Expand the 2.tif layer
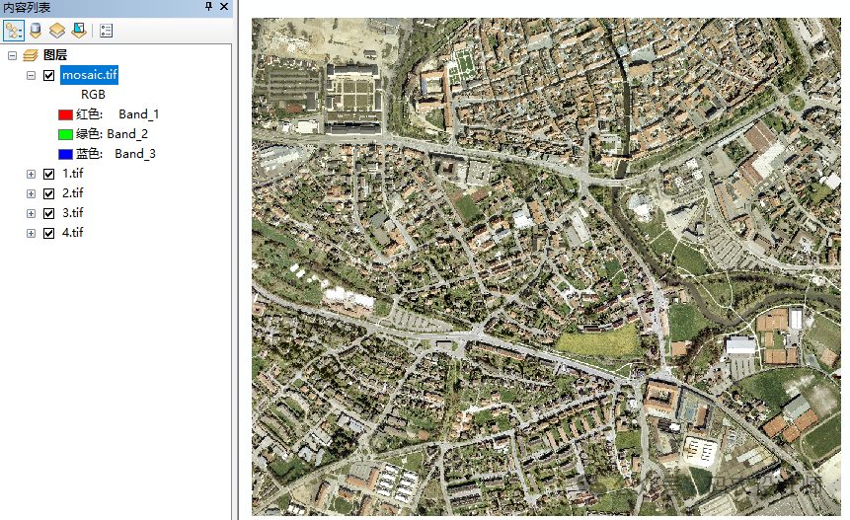This screenshot has width=850, height=520. pos(31,193)
